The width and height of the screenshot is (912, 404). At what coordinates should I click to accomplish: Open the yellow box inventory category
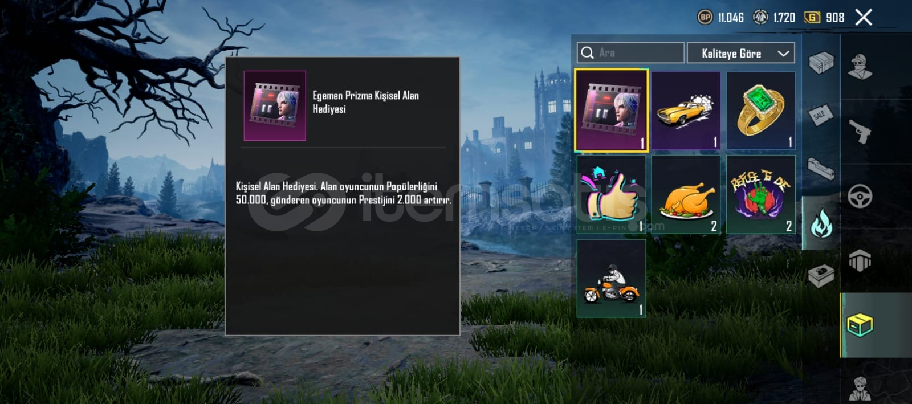[860, 325]
